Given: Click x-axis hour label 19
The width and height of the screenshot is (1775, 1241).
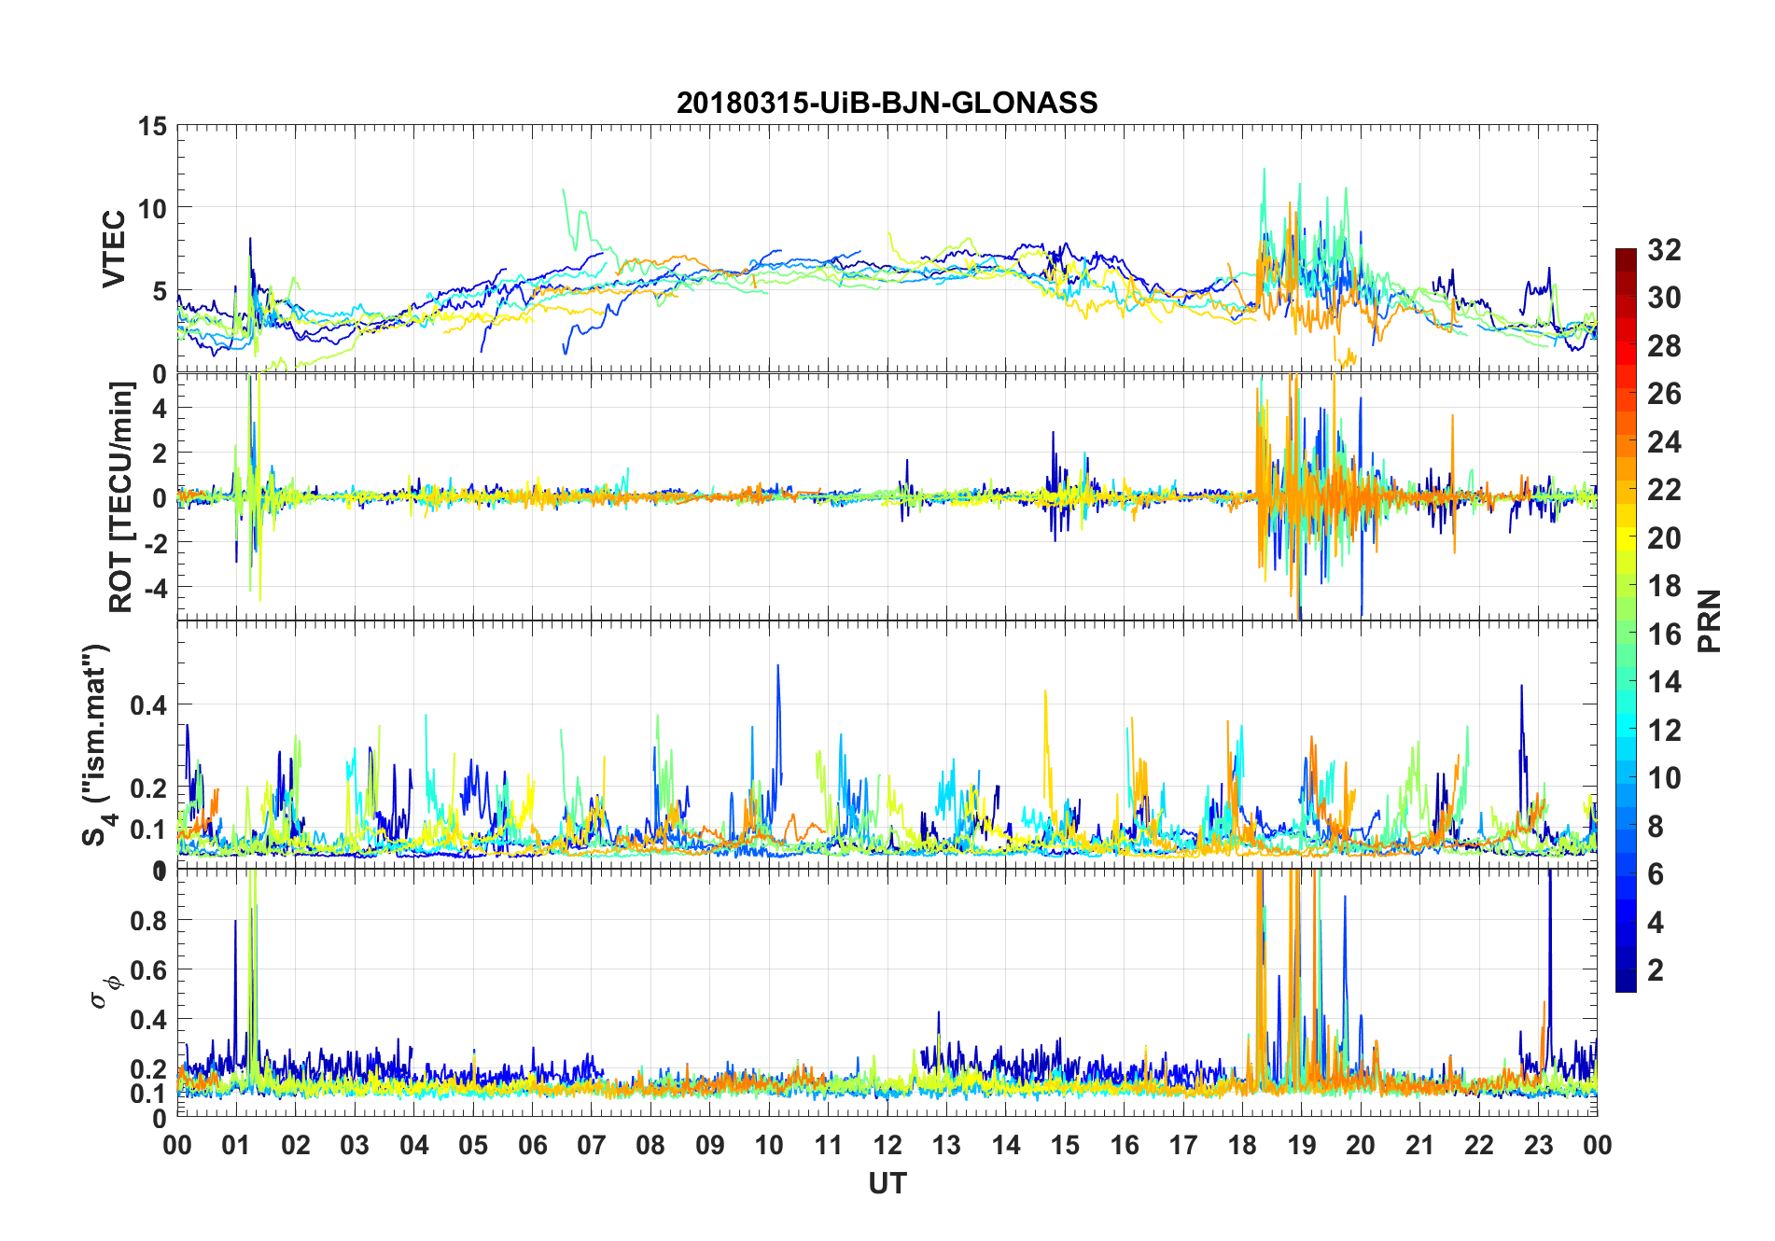Looking at the screenshot, I should [1302, 1145].
